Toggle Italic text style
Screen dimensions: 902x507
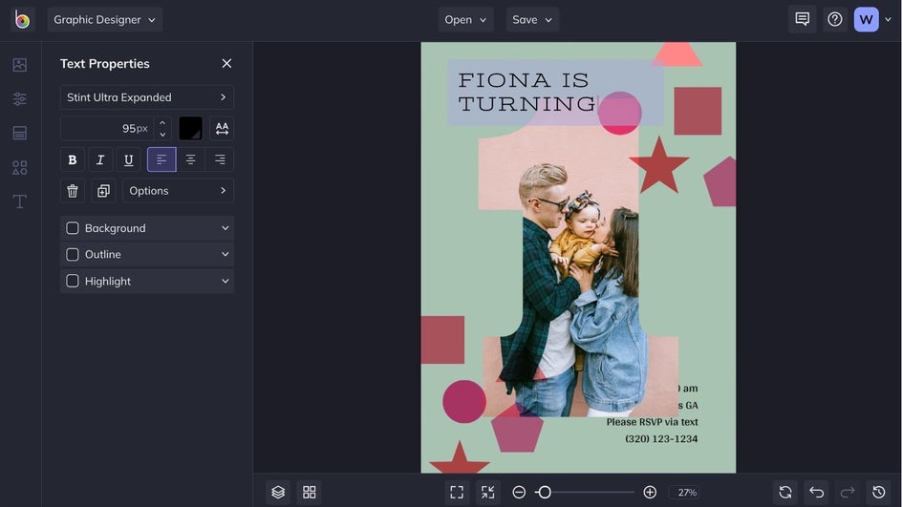coord(100,159)
